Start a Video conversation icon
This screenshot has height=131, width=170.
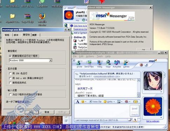[100, 64]
